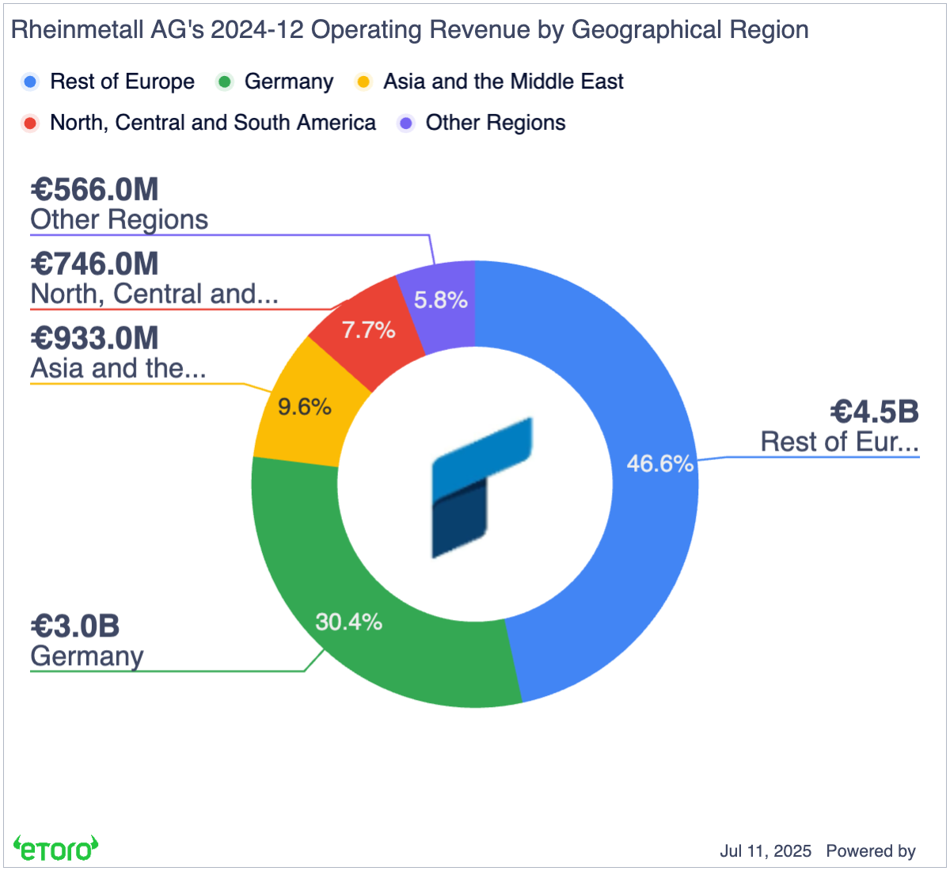Click the 'Powered by' text
Screen dimensions: 950x871
[x=871, y=851]
